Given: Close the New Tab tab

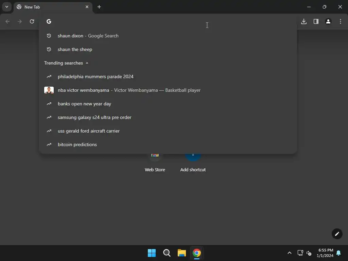Looking at the screenshot, I should 87,7.
